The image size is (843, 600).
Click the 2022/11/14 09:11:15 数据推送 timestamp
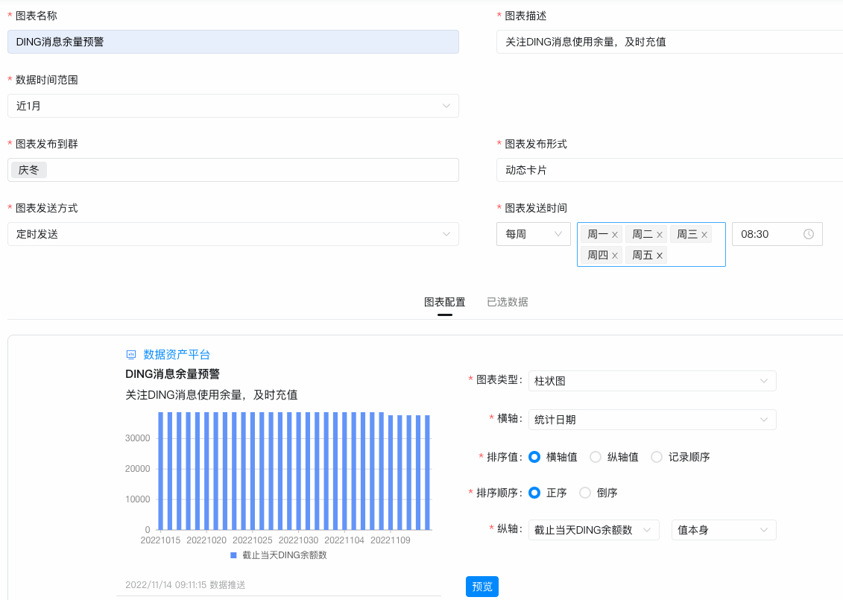click(x=186, y=585)
